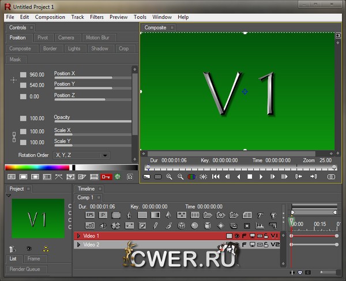Click the zoom out magnifier below preview
Viewport: 346px width, 281px height.
[180, 177]
